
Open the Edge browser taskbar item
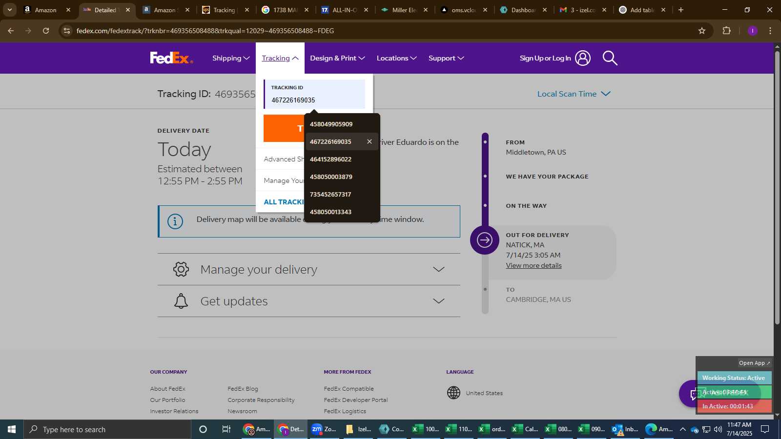coord(659,429)
